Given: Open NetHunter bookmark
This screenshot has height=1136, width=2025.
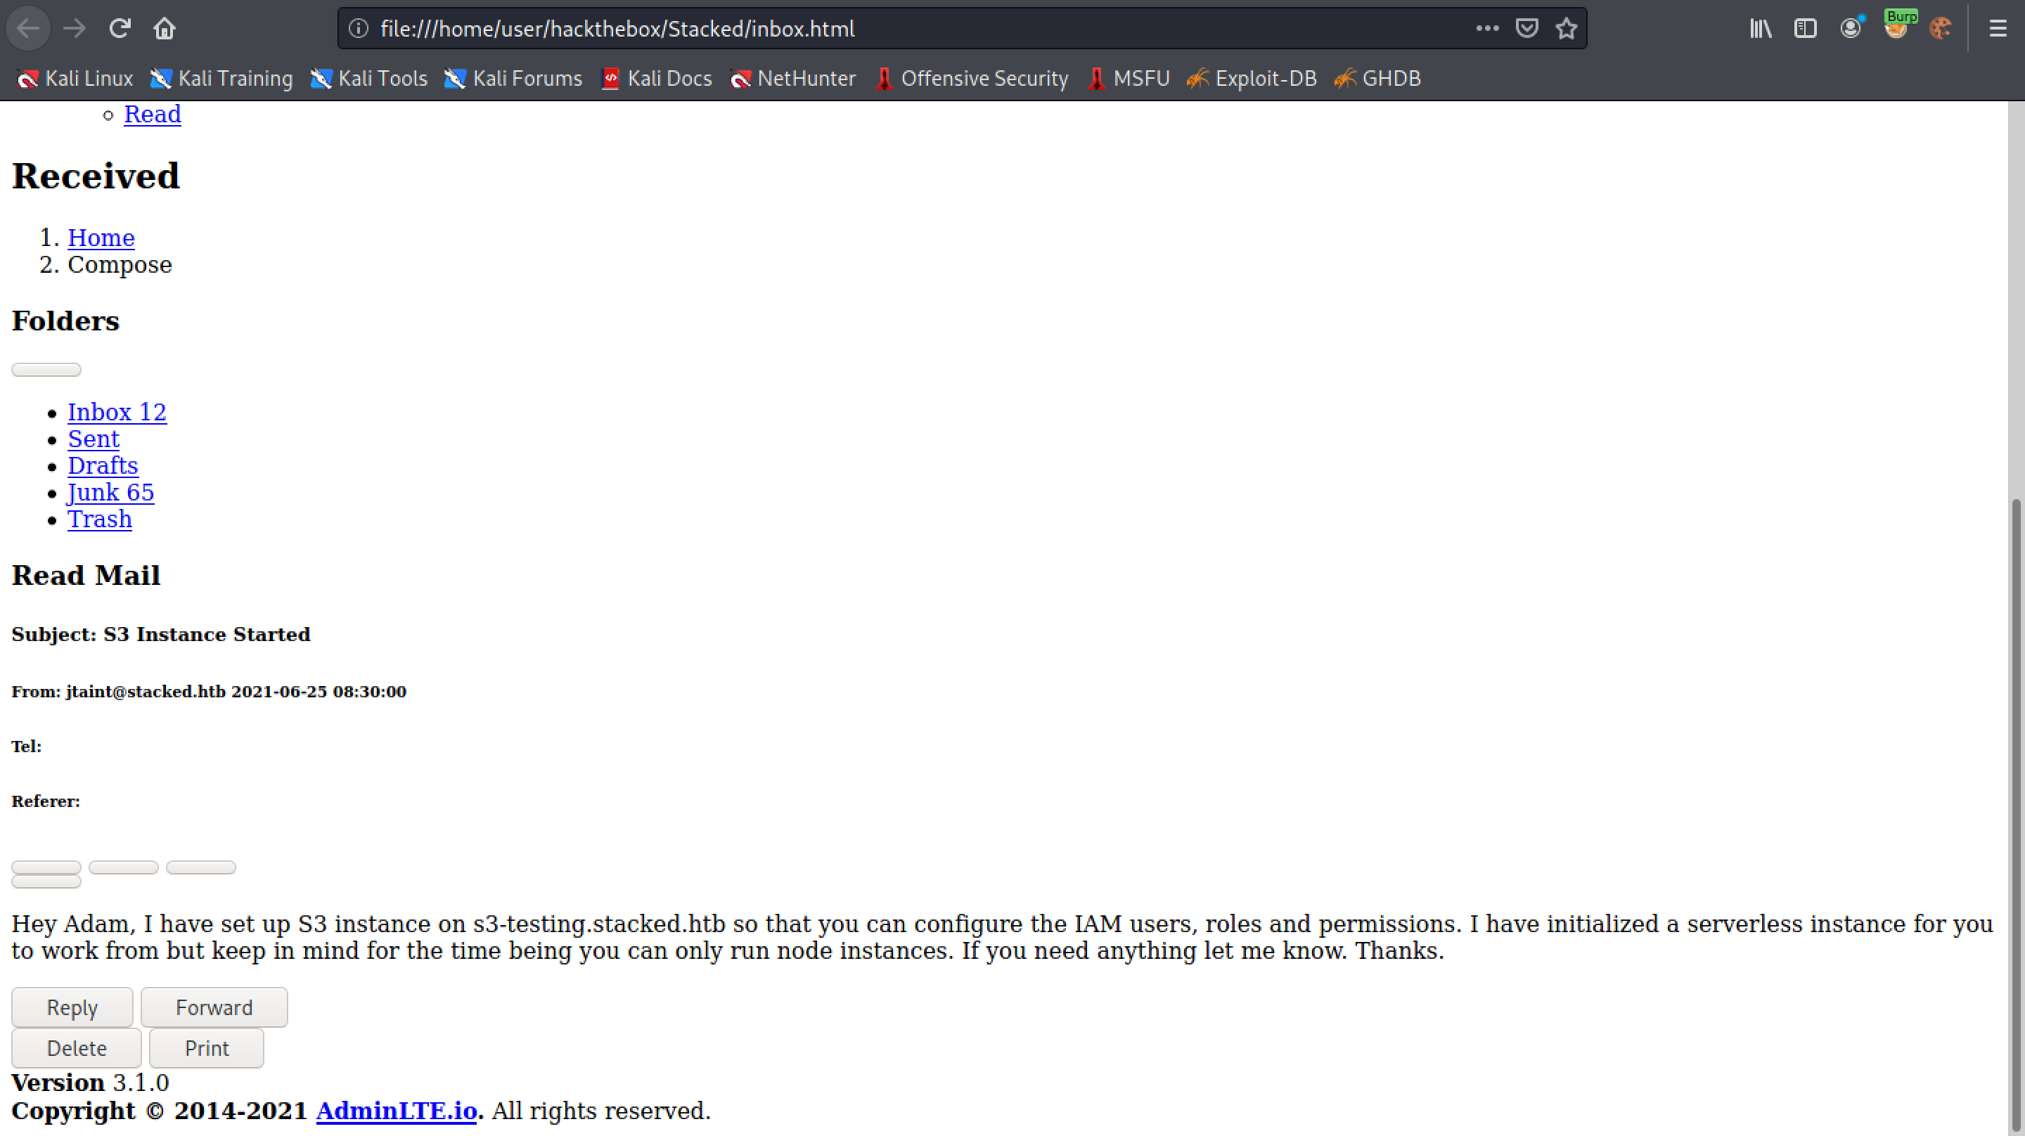Looking at the screenshot, I should (792, 79).
